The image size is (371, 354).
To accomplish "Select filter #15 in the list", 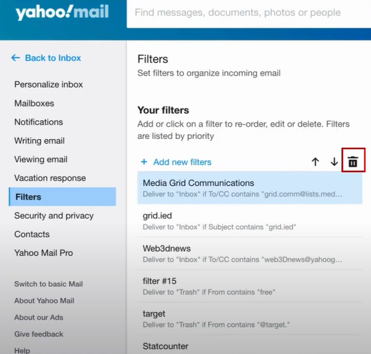I will (x=250, y=286).
